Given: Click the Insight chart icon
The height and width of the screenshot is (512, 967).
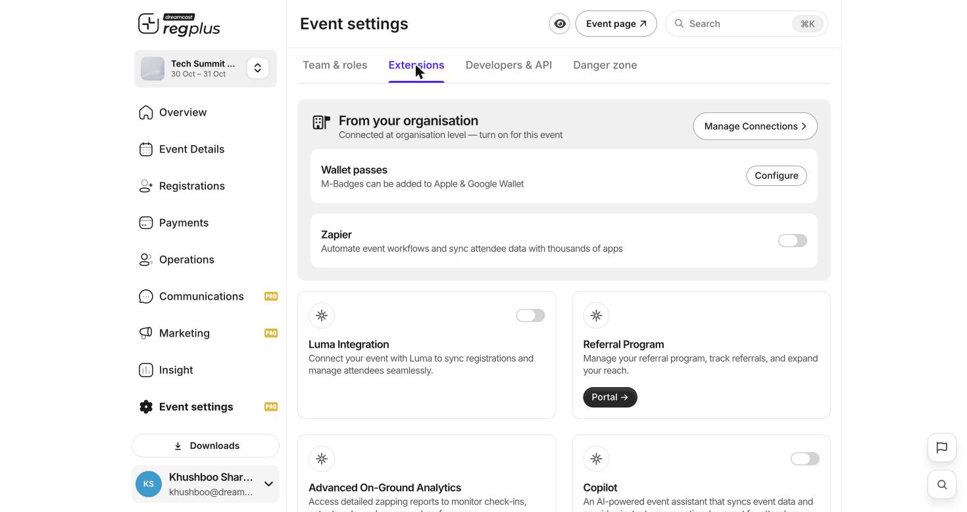Looking at the screenshot, I should coord(146,370).
